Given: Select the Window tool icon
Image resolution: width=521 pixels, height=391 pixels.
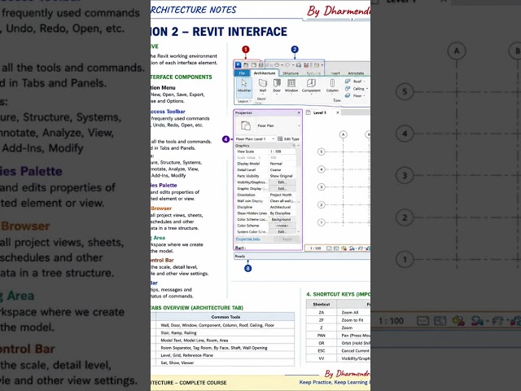Looking at the screenshot, I should point(291,83).
